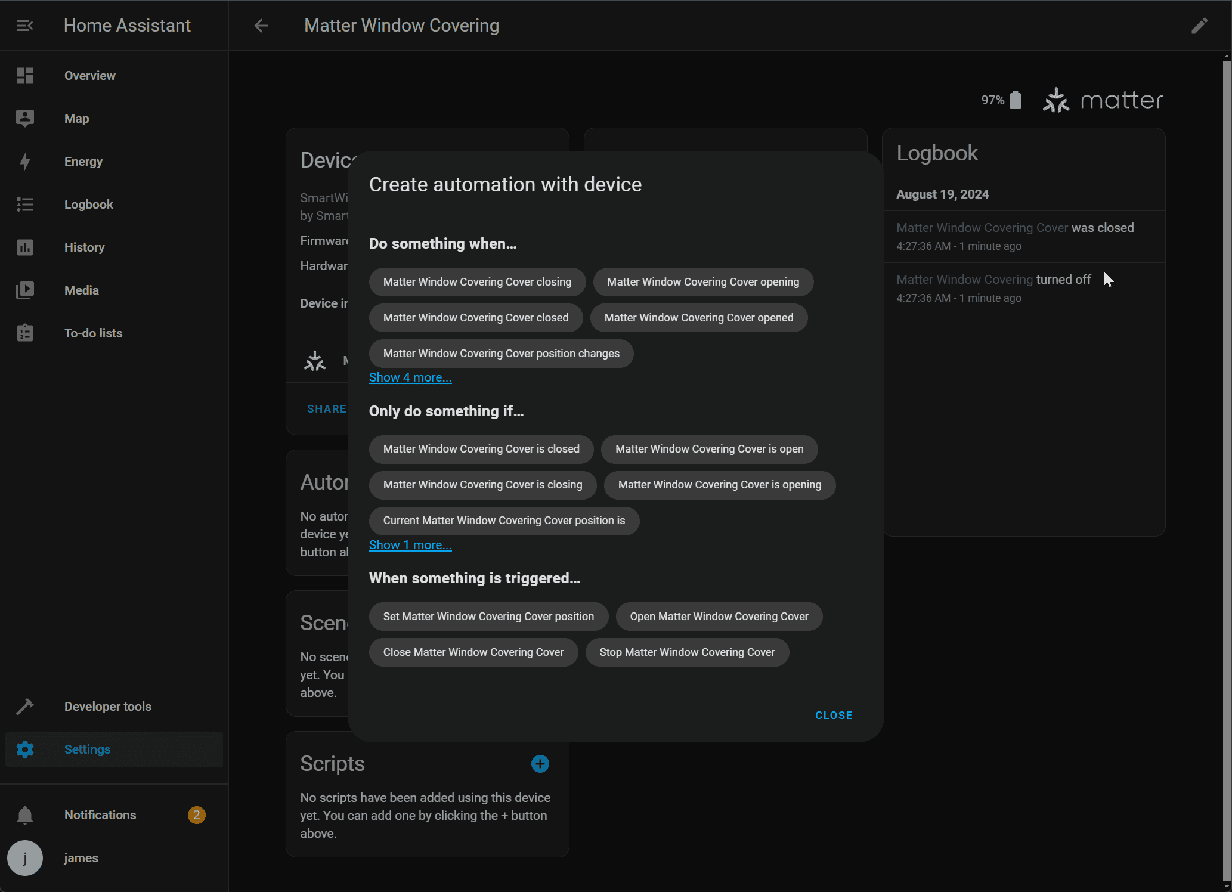
Task: Pick Set Matter Window Covering Cover position
Action: point(488,617)
